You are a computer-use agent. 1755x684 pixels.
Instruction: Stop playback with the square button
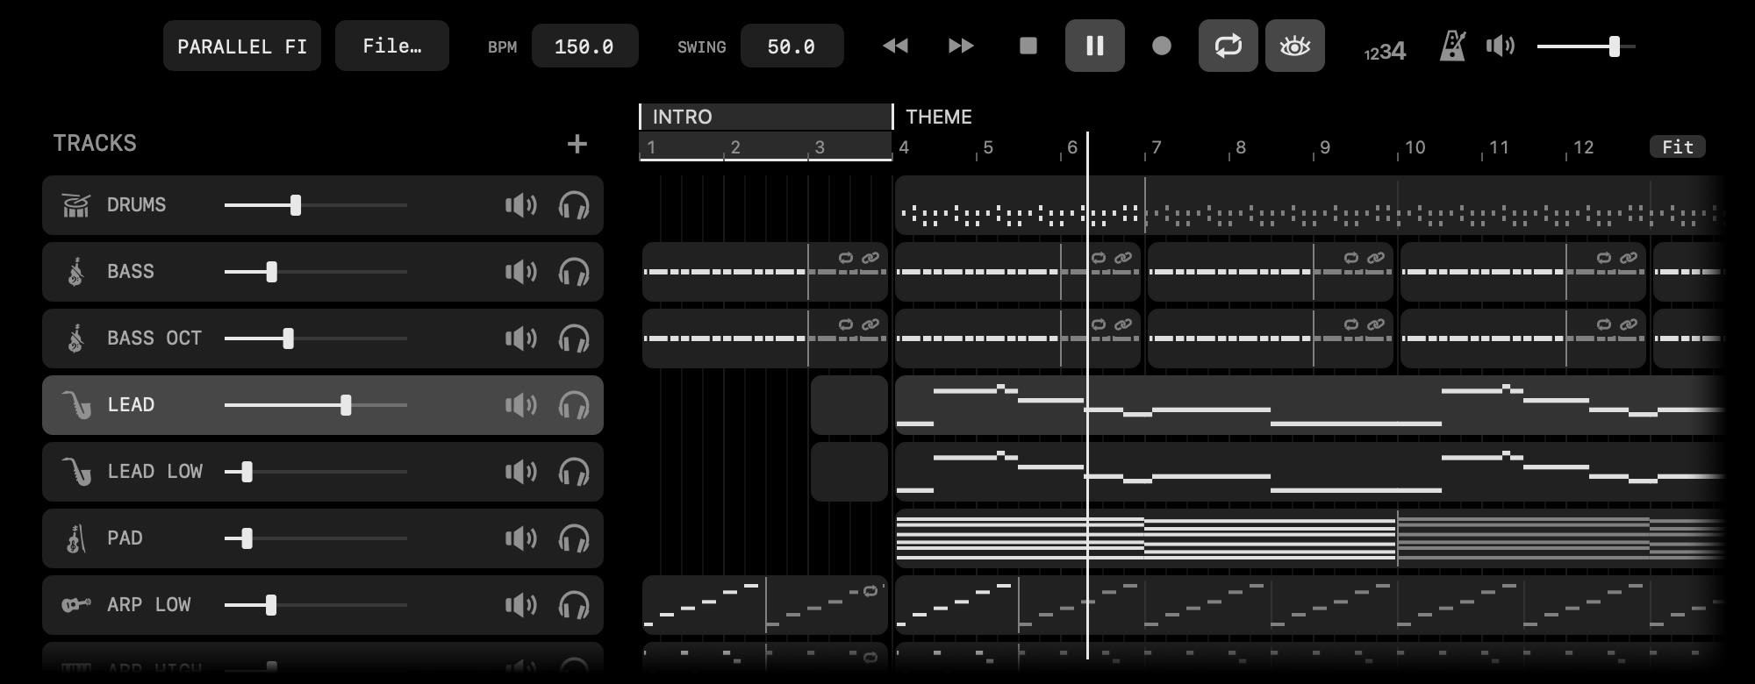(x=1028, y=46)
